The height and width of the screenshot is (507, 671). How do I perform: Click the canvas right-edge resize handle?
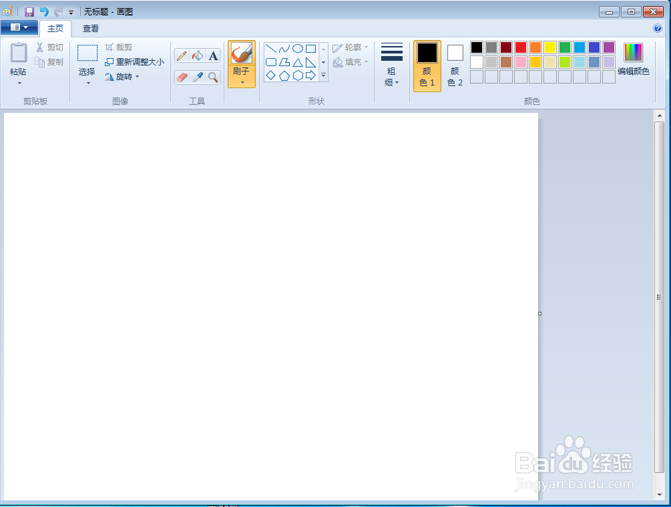pyautogui.click(x=539, y=313)
